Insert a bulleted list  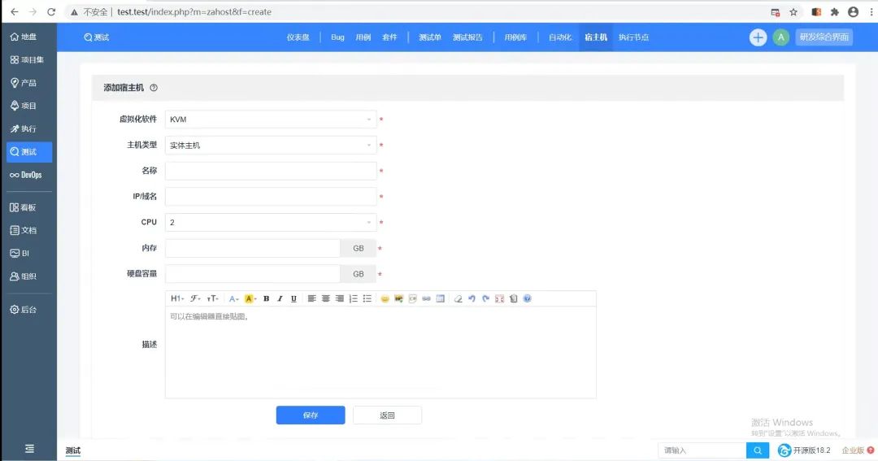(367, 298)
